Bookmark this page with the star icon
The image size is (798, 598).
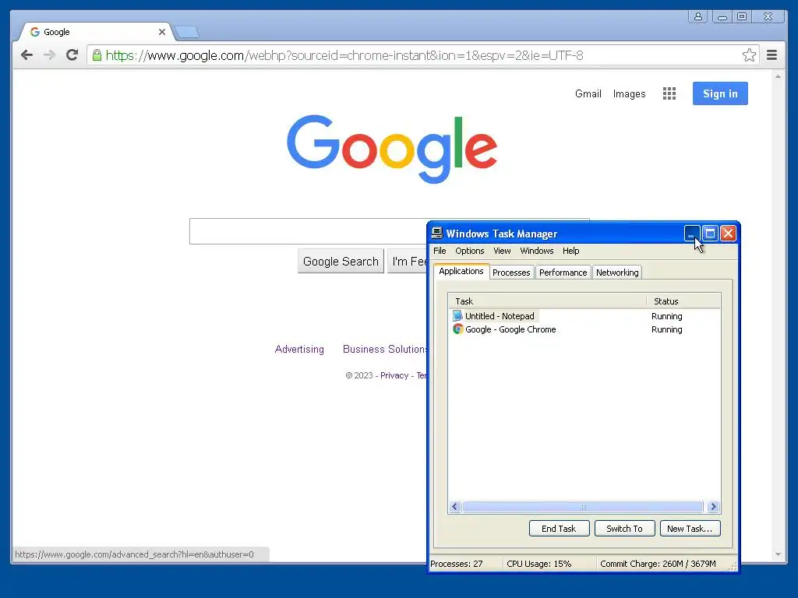(749, 55)
